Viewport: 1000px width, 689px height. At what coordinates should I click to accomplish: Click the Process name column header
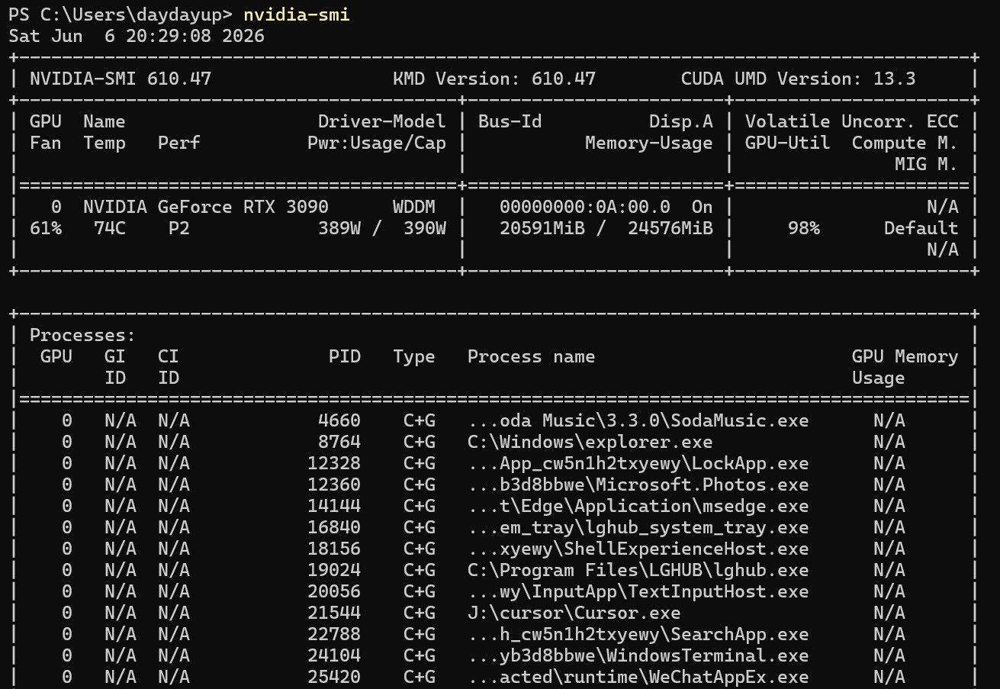(532, 356)
